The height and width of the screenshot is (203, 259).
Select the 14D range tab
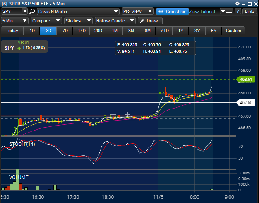pyautogui.click(x=82, y=31)
